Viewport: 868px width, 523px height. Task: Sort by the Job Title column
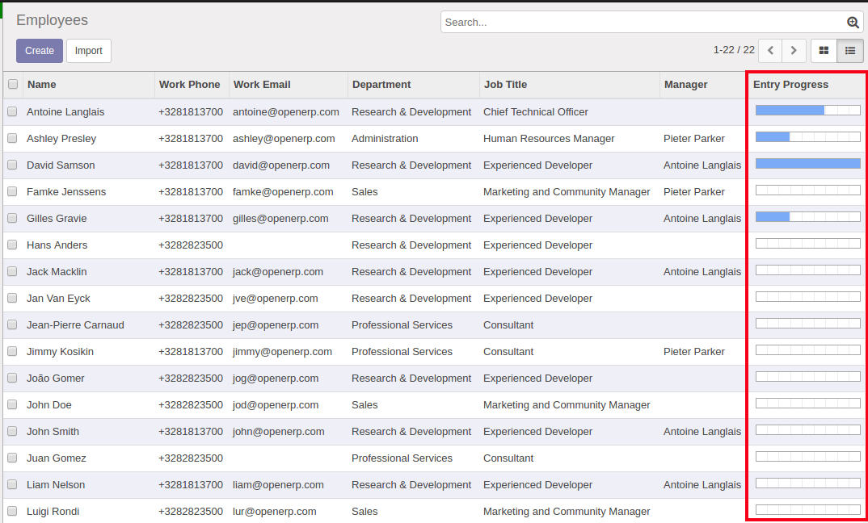tap(505, 84)
